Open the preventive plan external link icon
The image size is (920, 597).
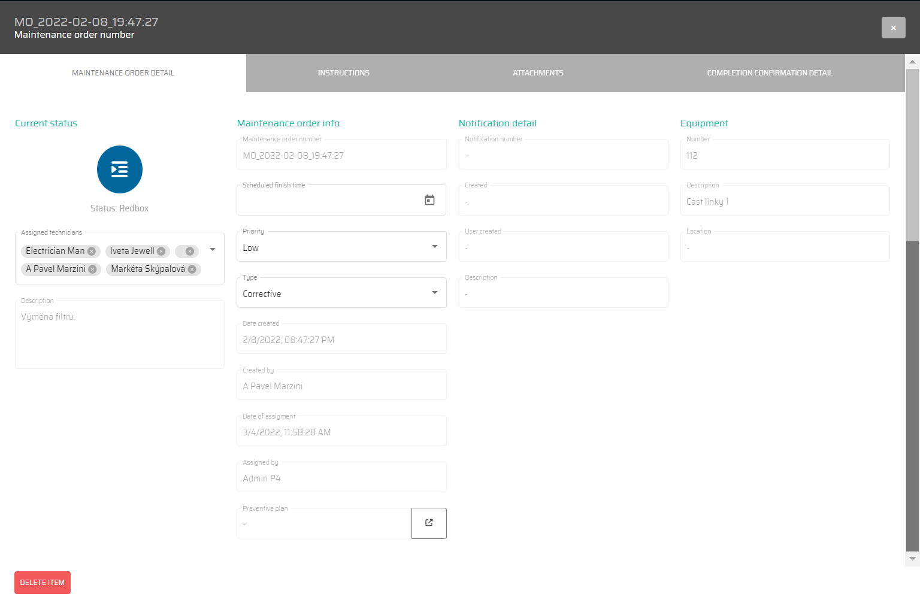click(x=429, y=523)
